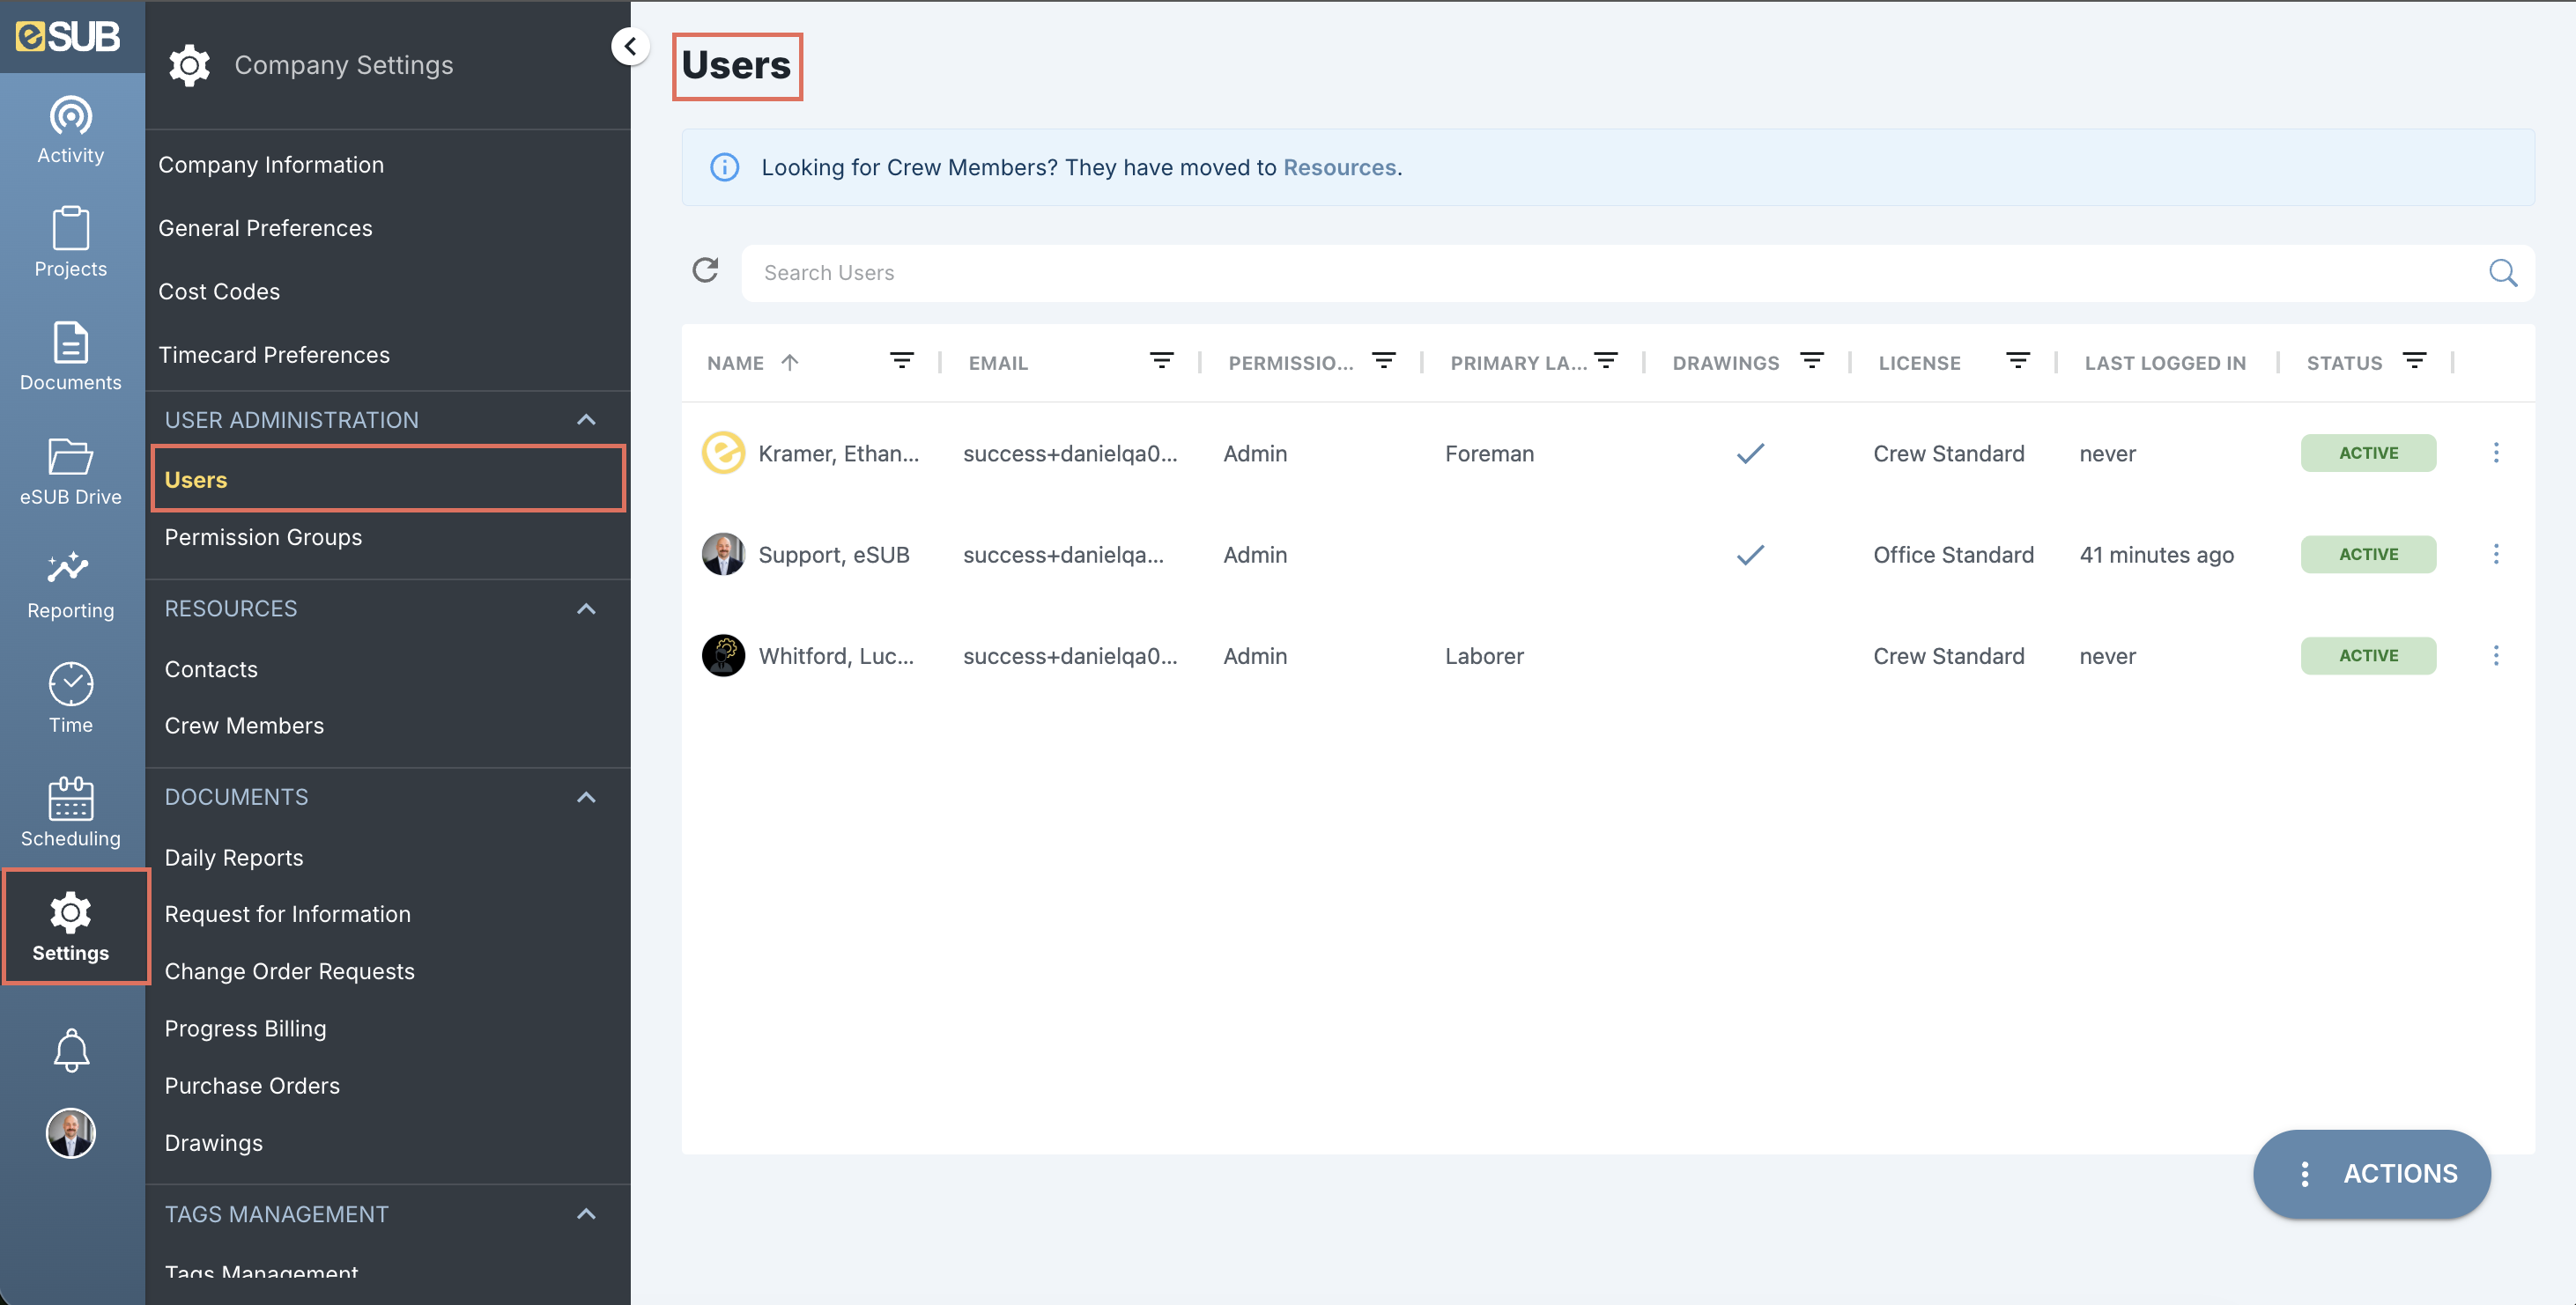Open row options for Support, eSUB
Image resolution: width=2576 pixels, height=1305 pixels.
pos(2496,554)
